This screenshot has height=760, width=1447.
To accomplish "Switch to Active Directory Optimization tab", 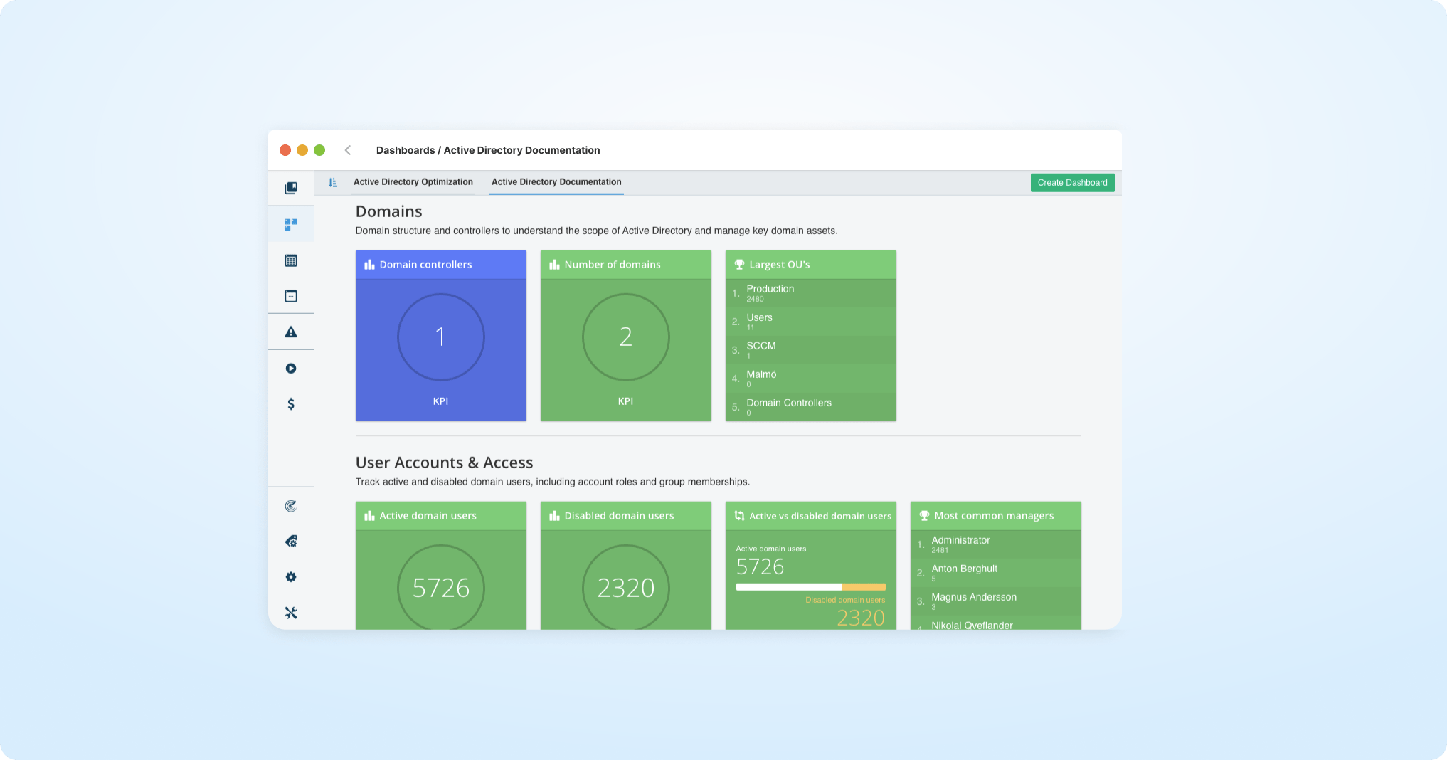I will [413, 182].
